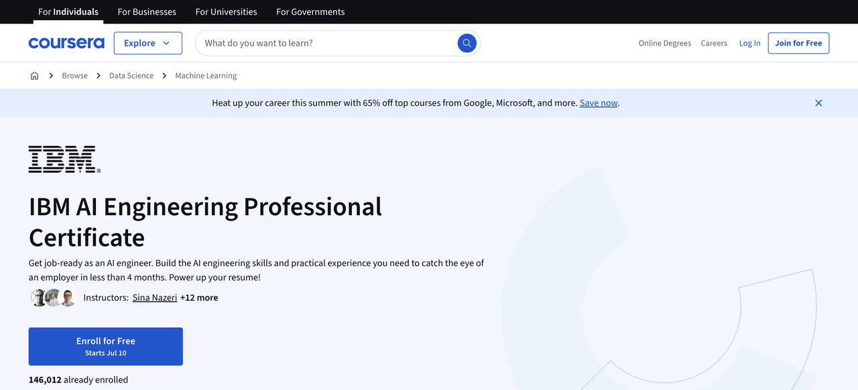858x390 pixels.
Task: Open Browse breadcrumb
Action: point(75,76)
